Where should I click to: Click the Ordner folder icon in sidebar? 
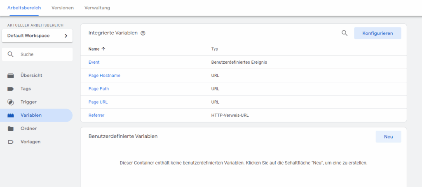tap(11, 129)
